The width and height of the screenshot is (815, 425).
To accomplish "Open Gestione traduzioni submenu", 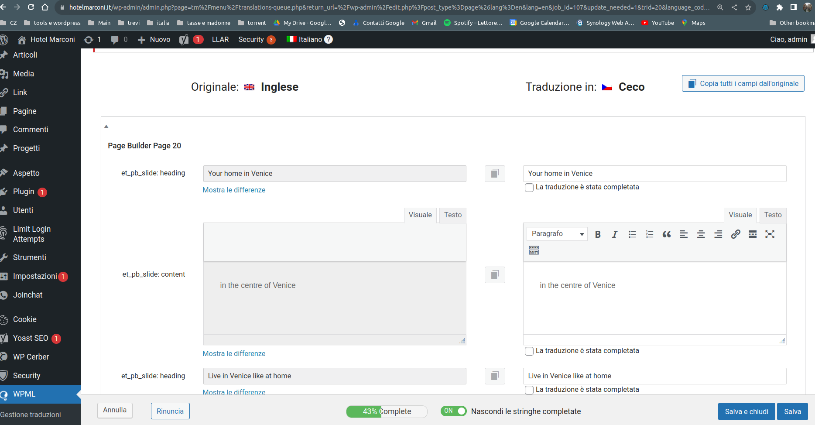I will tap(31, 415).
